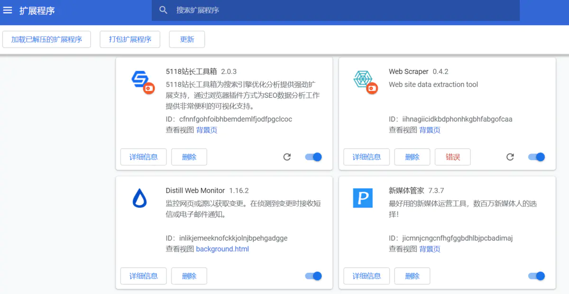This screenshot has height=294, width=569.
Task: Disable the Web Scraper extension toggle
Action: point(536,157)
